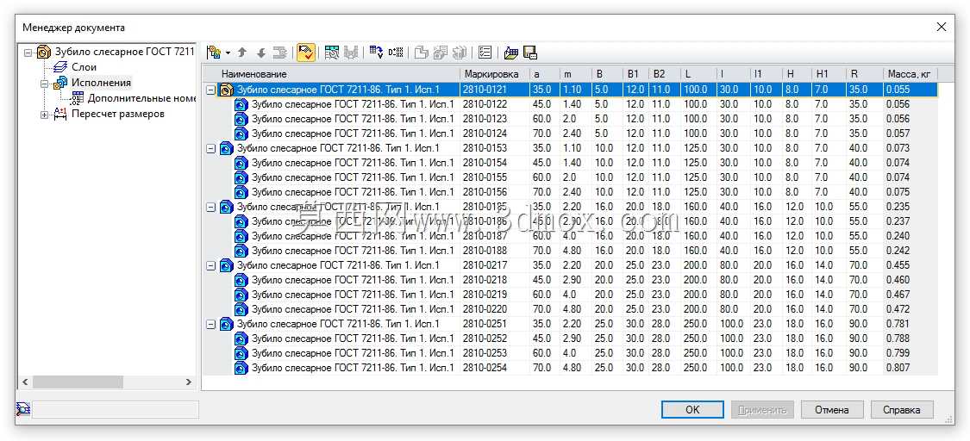
Task: Click the part icon in row 2810-0220
Action: tap(241, 309)
